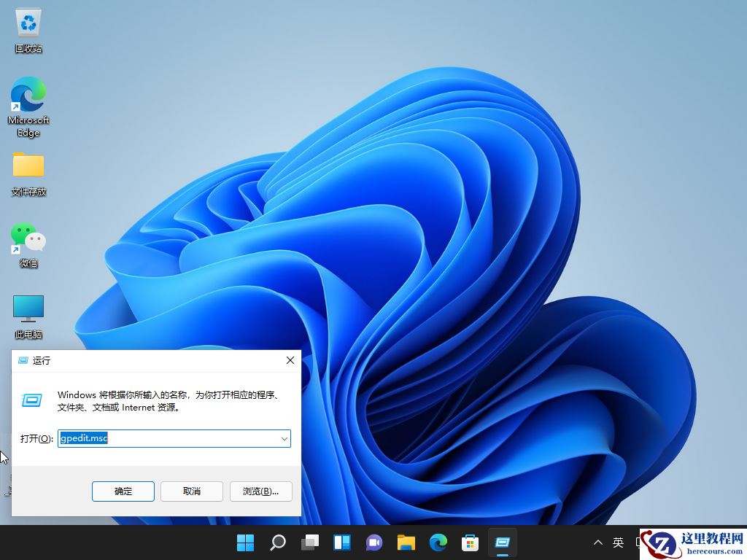Open 此电脑 from the desktop
Viewport: 747px width, 560px height.
(x=28, y=310)
